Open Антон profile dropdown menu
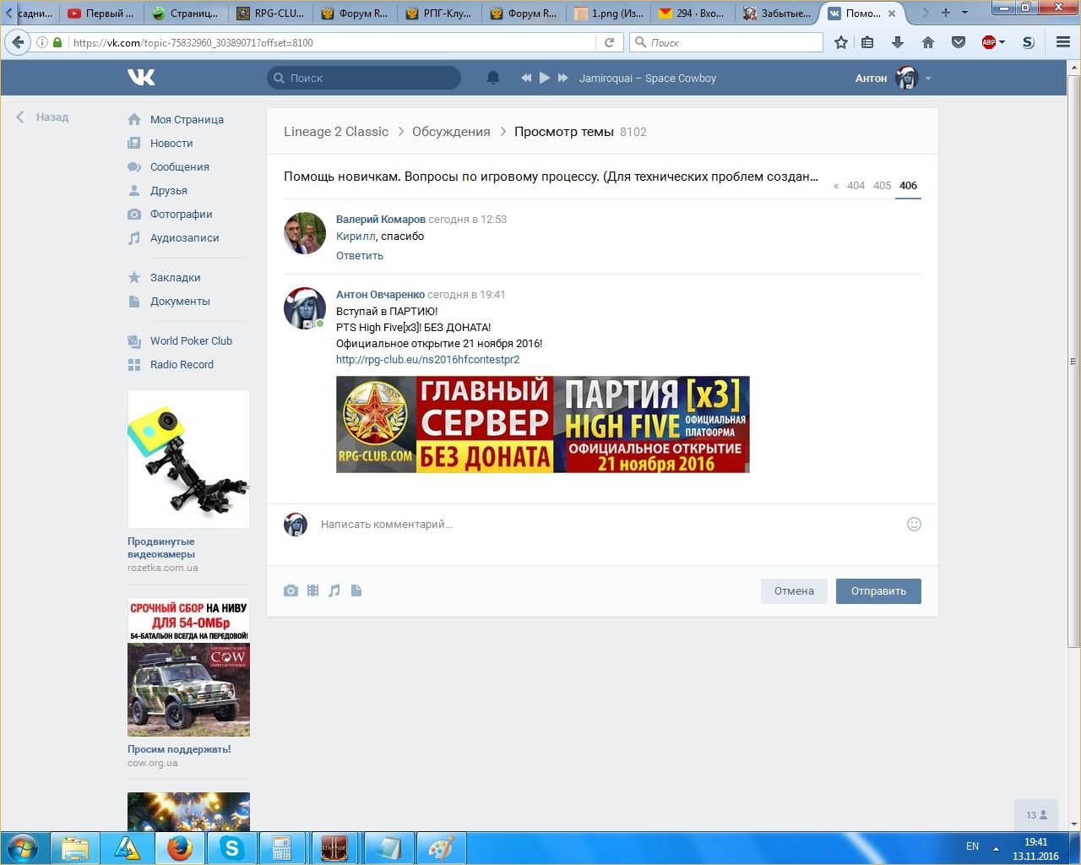1081x865 pixels. click(x=893, y=78)
